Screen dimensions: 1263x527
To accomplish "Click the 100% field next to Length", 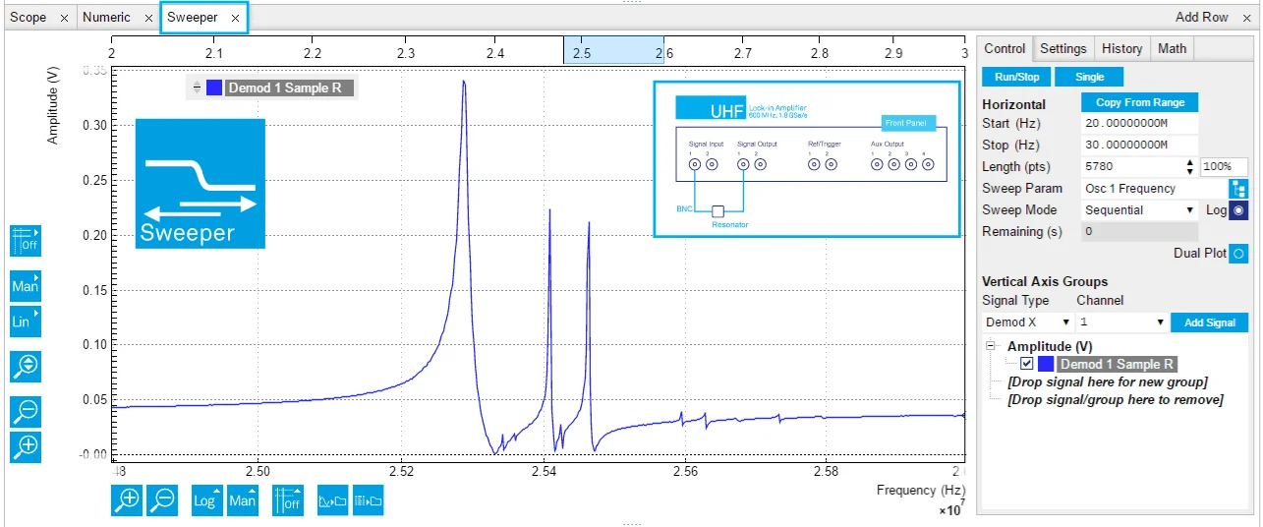I will coord(1224,167).
